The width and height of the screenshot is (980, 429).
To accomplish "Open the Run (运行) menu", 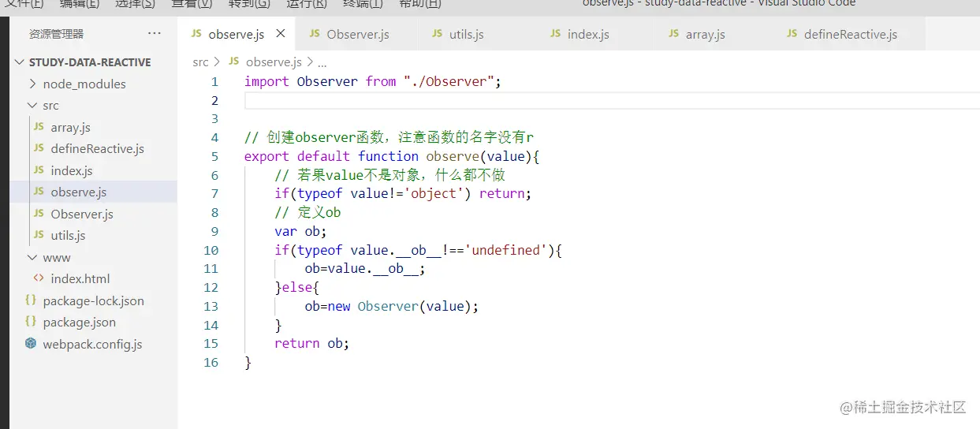I will point(307,4).
